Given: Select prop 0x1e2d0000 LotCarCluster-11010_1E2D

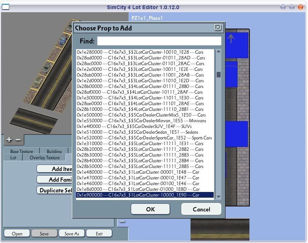Looking at the screenshot, I should [x=145, y=81].
